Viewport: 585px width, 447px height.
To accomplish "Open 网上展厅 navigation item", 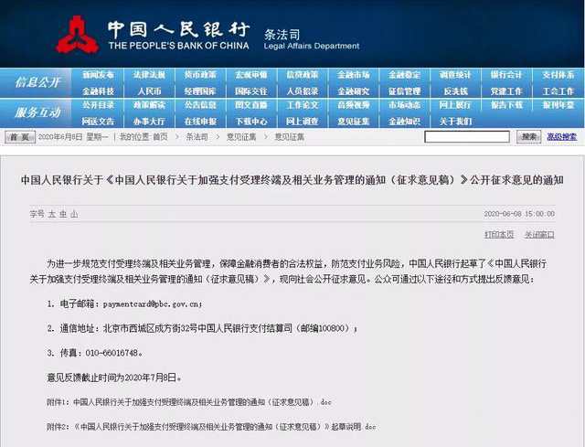I will [455, 105].
